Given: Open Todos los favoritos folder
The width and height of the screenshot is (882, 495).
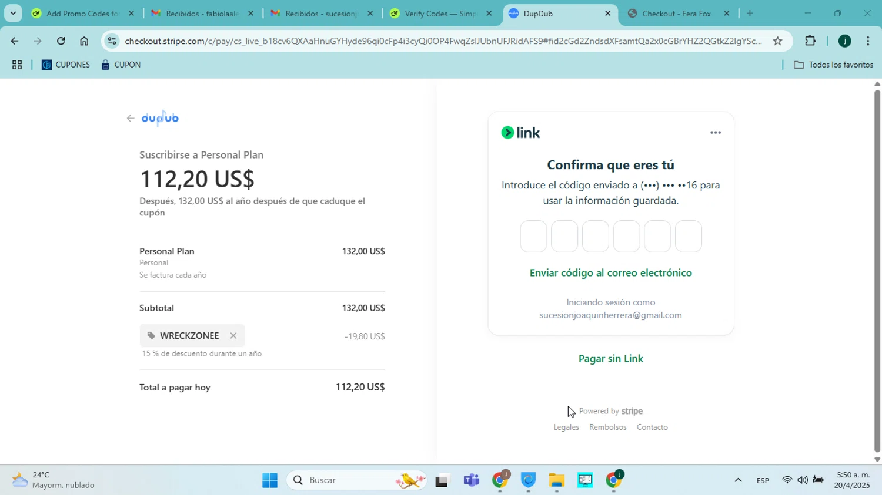Looking at the screenshot, I should click(834, 65).
